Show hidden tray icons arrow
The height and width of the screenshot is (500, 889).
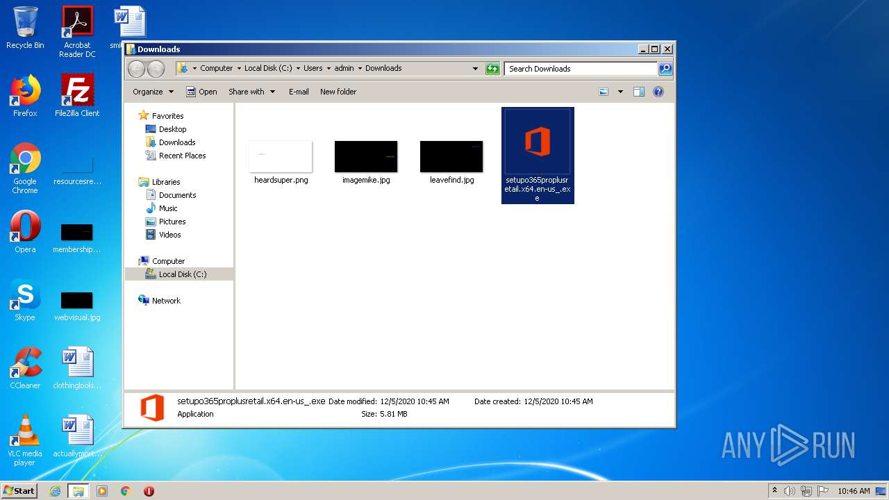(774, 491)
